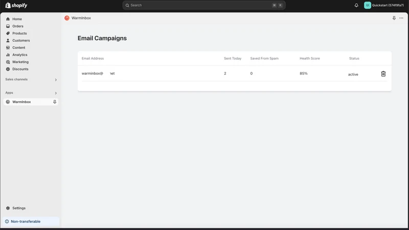The width and height of the screenshot is (409, 230).
Task: Click the warminbox@ email address cell
Action: pyautogui.click(x=98, y=73)
